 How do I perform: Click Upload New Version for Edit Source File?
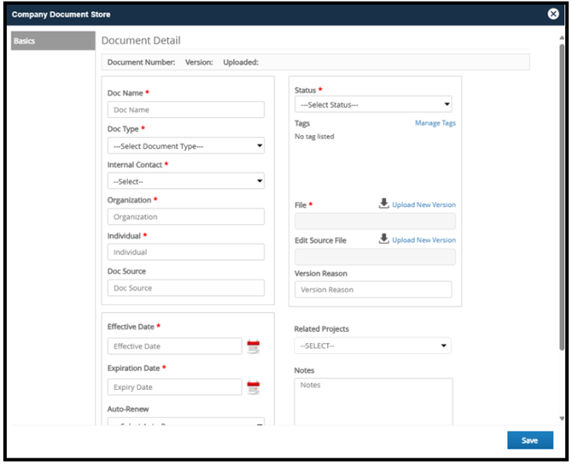pyautogui.click(x=424, y=240)
